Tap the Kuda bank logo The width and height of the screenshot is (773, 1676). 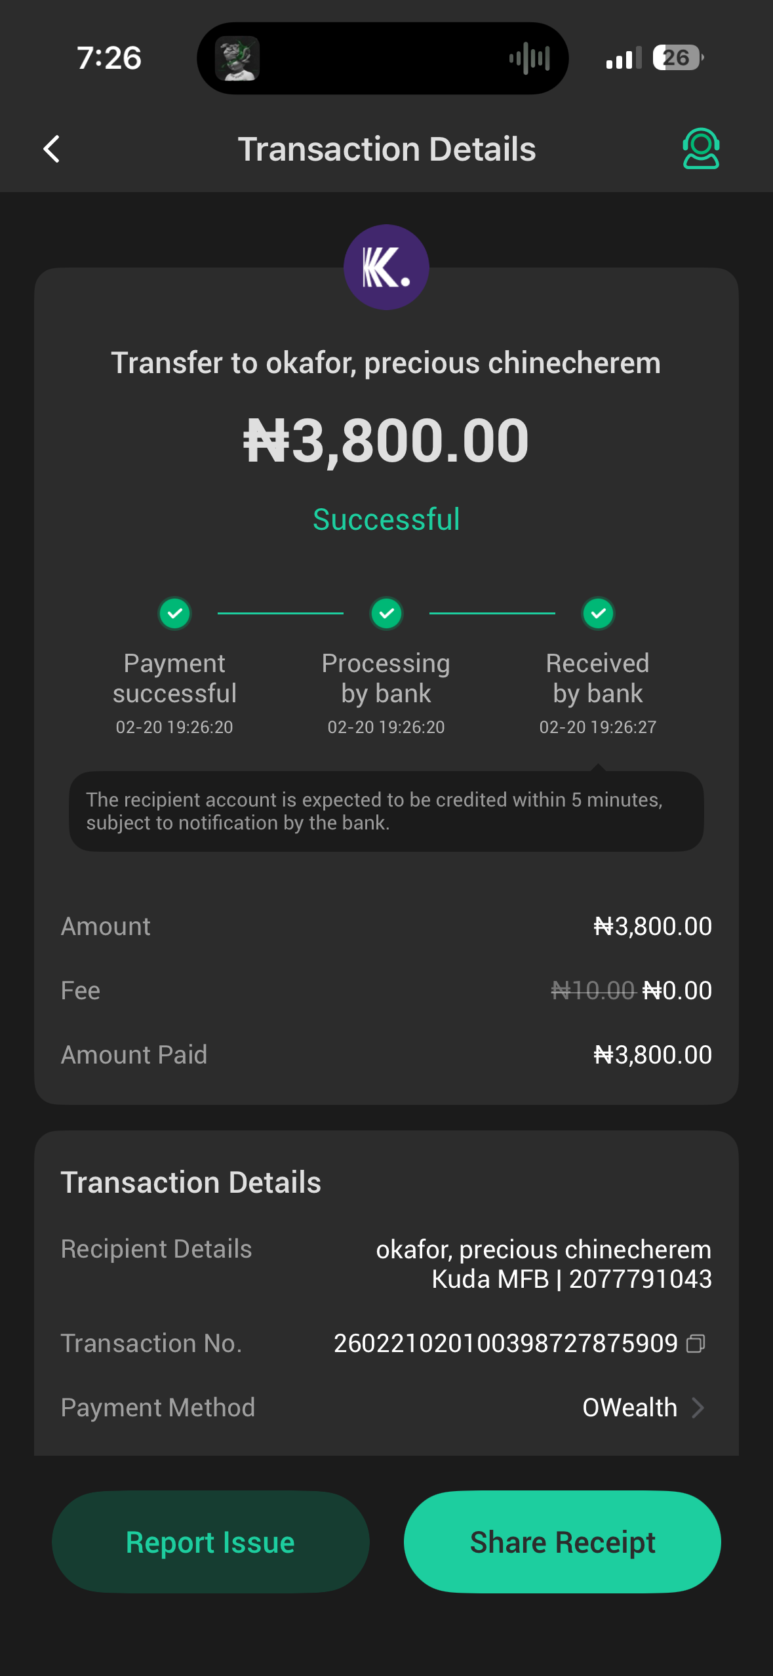pos(386,268)
